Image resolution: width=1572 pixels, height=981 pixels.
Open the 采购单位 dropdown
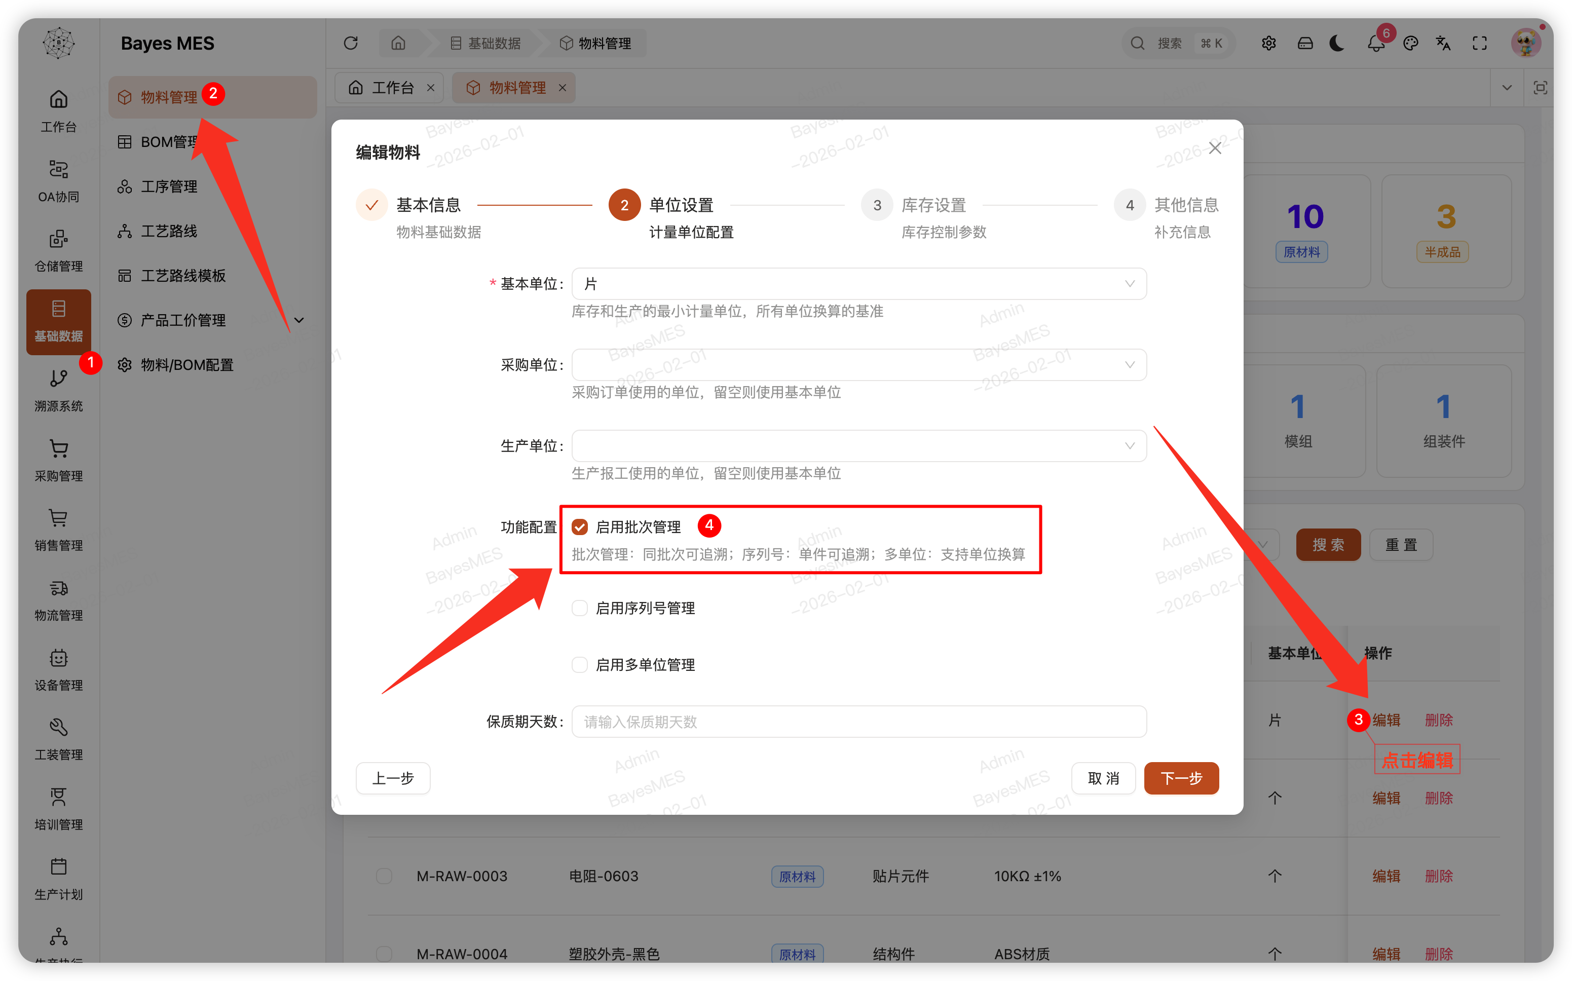(857, 365)
